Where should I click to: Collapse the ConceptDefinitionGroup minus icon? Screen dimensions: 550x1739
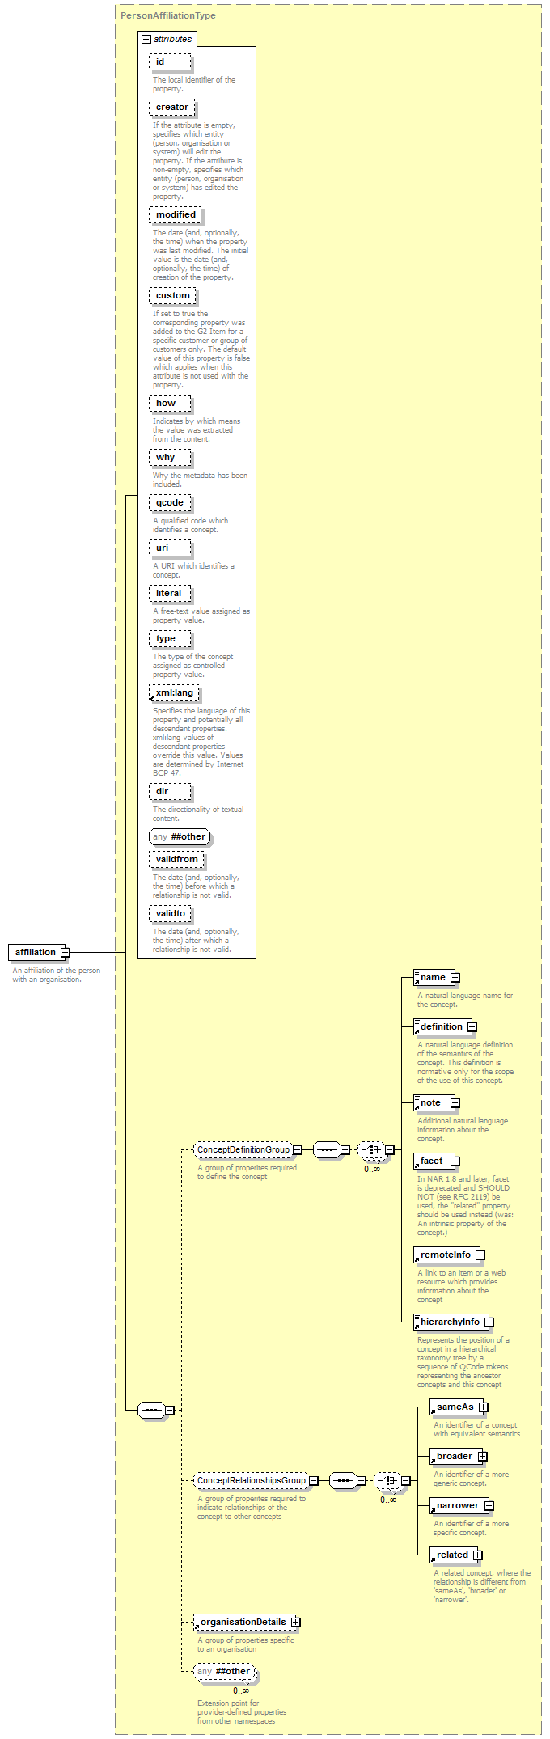pos(298,1150)
